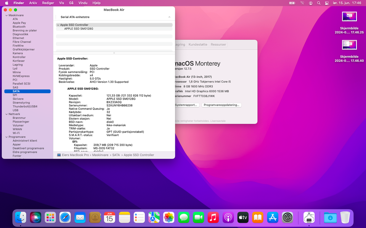
Task: Open the Trash in the Dock
Action: [345, 217]
